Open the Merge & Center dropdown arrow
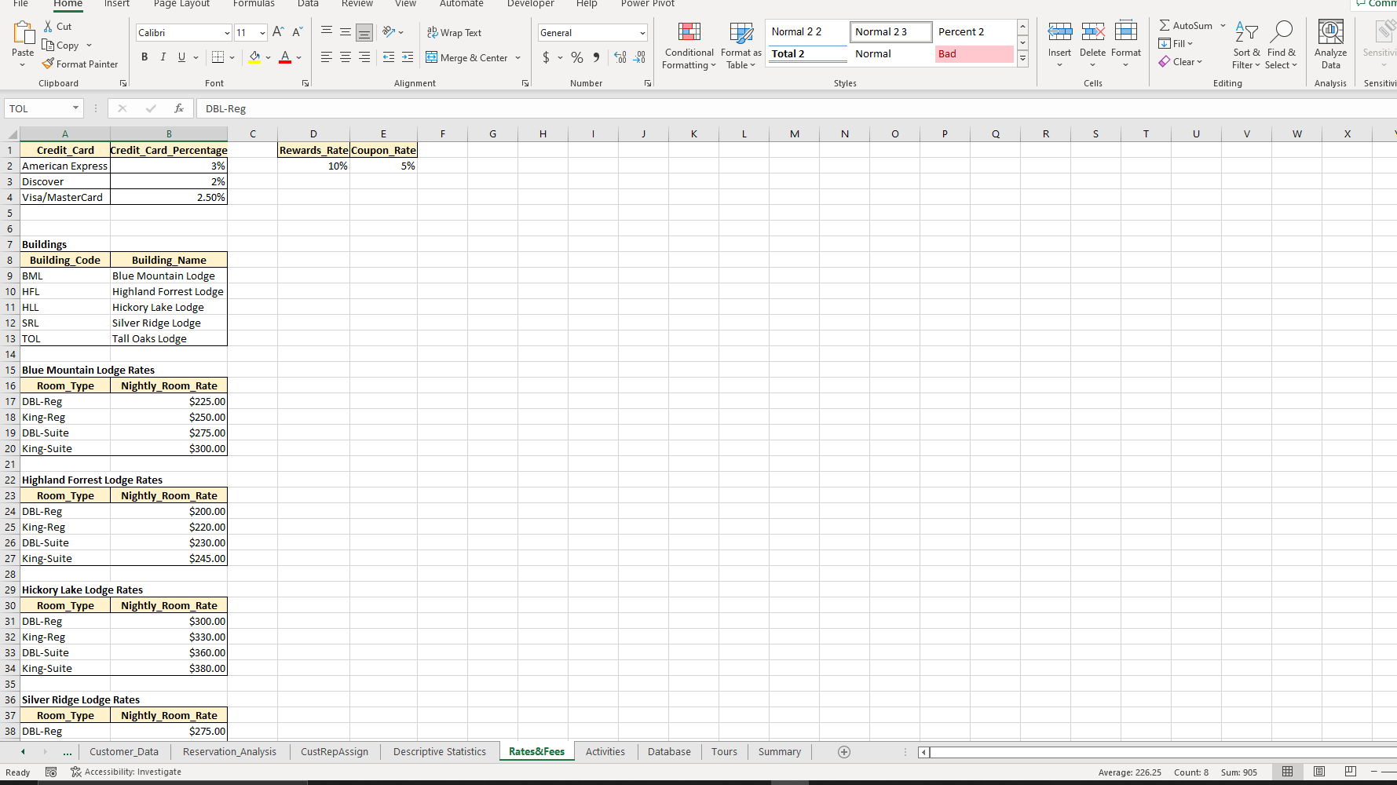 click(x=518, y=57)
